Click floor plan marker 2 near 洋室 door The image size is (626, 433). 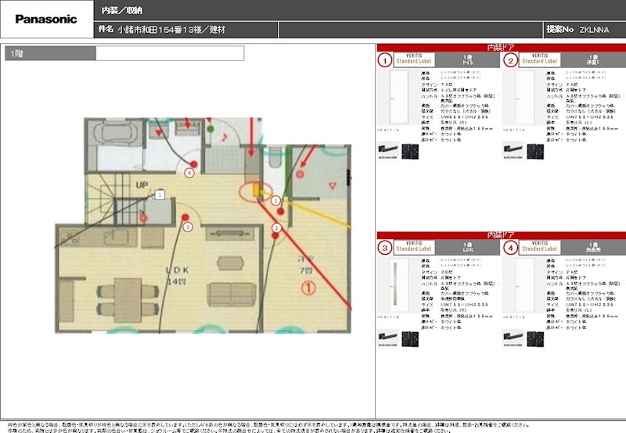[276, 227]
